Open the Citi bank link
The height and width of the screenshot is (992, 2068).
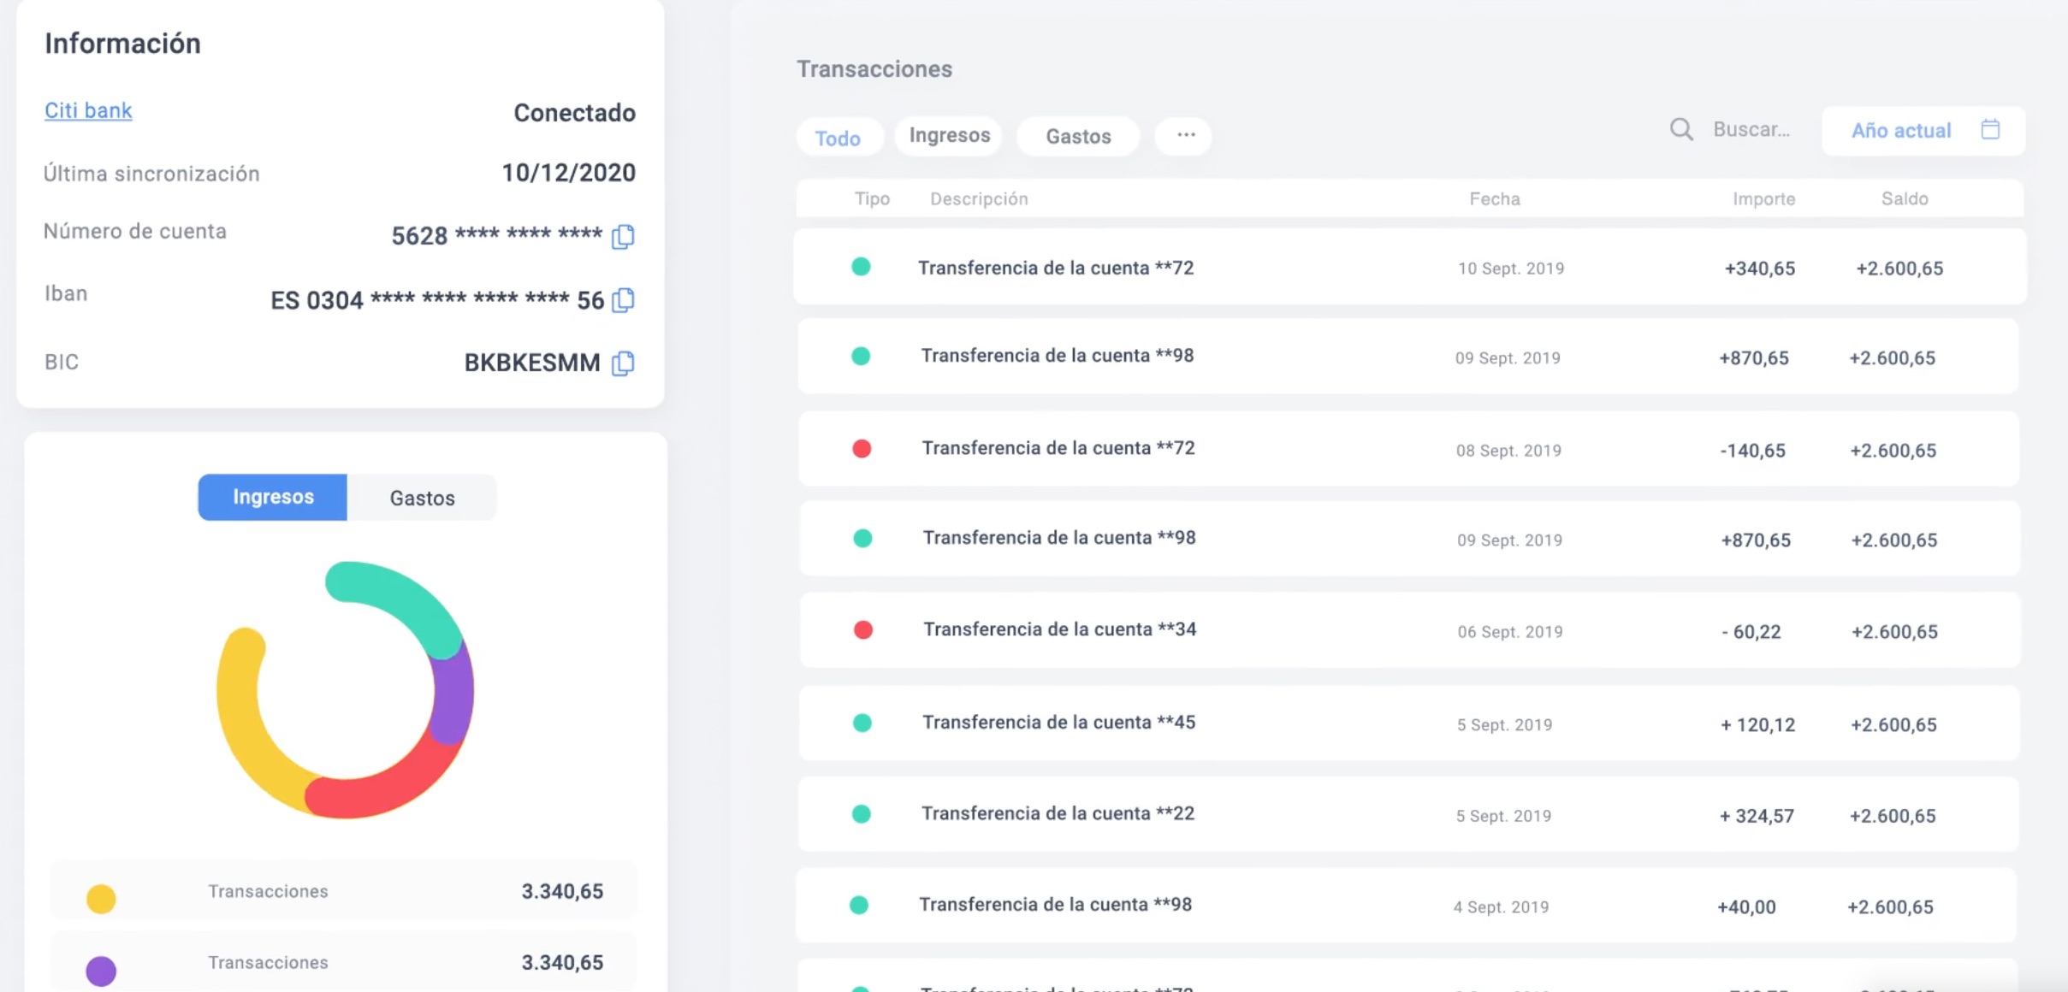87,109
